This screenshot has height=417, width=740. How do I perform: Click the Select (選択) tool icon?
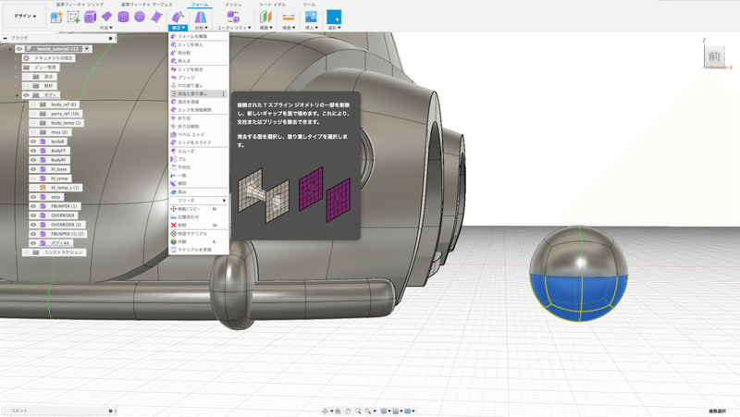pyautogui.click(x=334, y=17)
